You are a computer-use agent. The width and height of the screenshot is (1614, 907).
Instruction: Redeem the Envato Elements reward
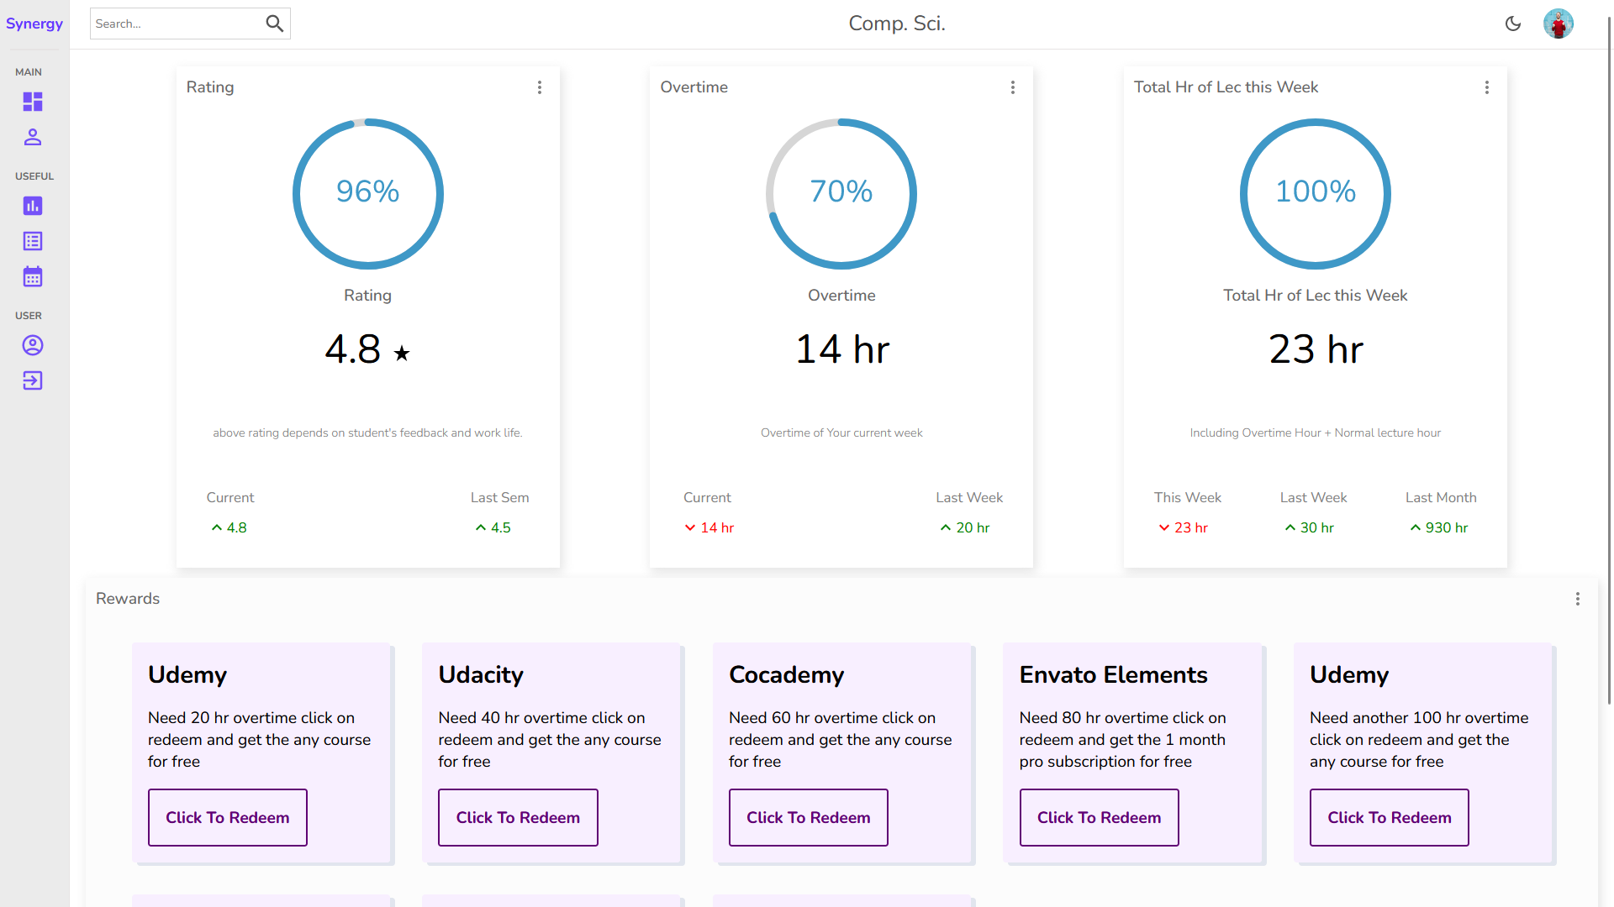tap(1100, 817)
